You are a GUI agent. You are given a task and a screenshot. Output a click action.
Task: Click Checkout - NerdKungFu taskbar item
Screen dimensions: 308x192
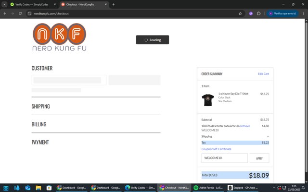pyautogui.click(x=174, y=188)
